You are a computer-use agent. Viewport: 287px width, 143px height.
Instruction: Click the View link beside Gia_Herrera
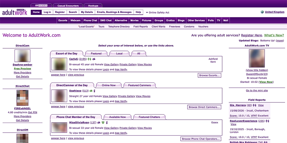261,105
